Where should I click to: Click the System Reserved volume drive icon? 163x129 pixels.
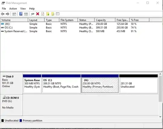2,31
